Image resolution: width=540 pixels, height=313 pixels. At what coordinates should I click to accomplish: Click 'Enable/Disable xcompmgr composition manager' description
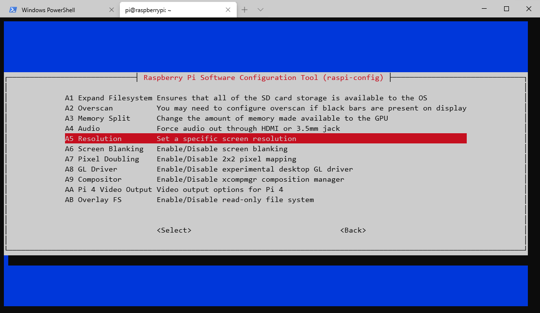[x=250, y=179]
